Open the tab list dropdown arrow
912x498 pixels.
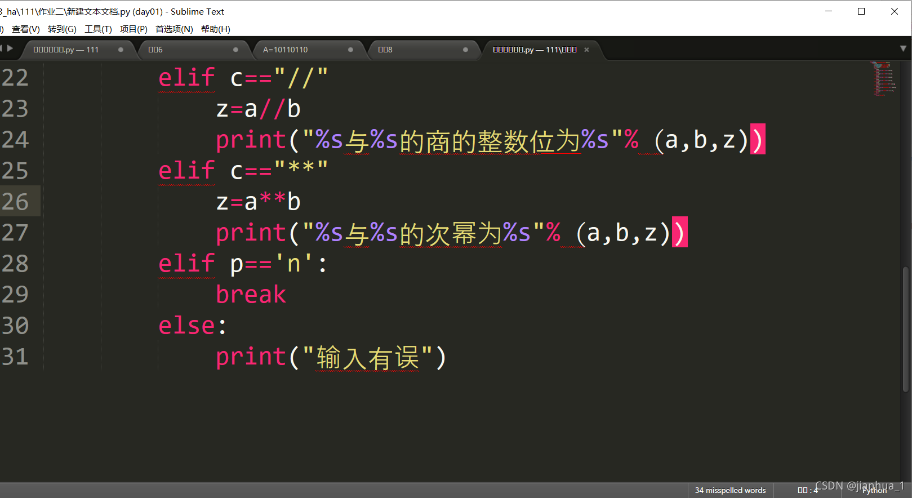[x=903, y=49]
